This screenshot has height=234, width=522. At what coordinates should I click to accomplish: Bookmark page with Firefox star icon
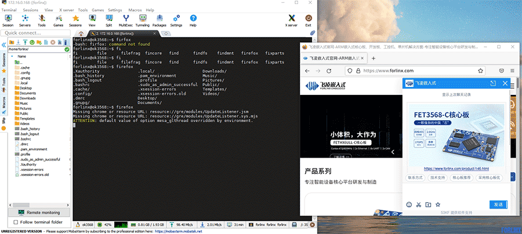480,71
